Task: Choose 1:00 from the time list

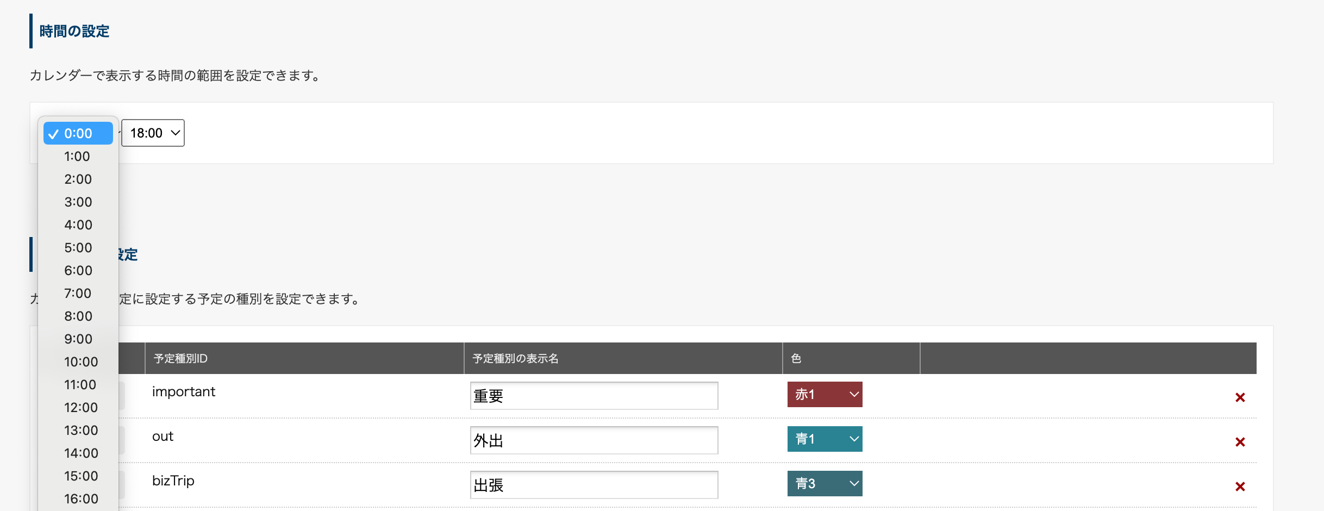Action: 77,157
